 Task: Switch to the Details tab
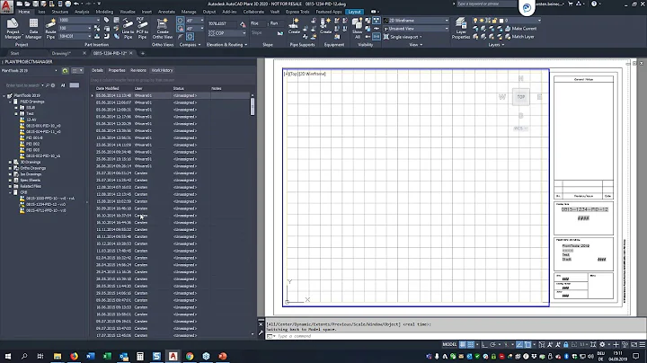pos(97,71)
